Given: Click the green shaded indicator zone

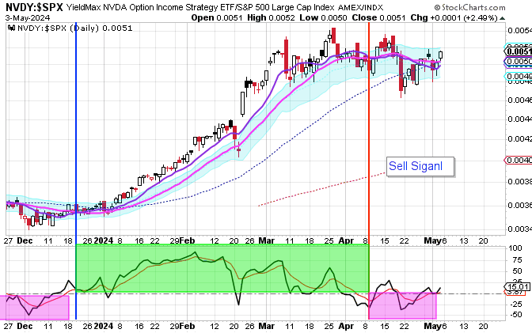Looking at the screenshot, I should pyautogui.click(x=222, y=269).
